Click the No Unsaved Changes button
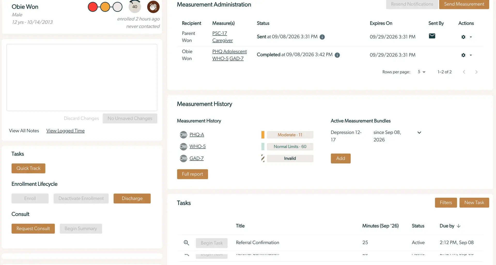 [130, 118]
